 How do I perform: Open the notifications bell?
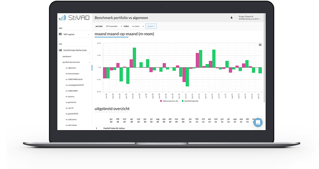[231, 18]
